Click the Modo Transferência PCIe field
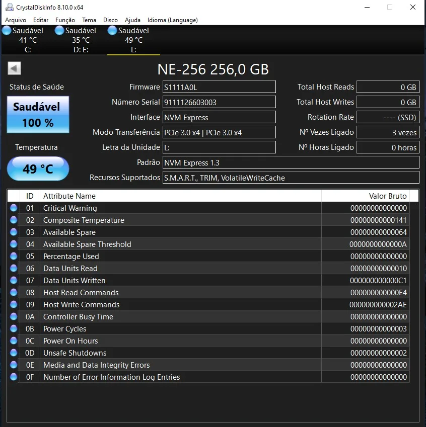The width and height of the screenshot is (426, 427). [x=219, y=132]
